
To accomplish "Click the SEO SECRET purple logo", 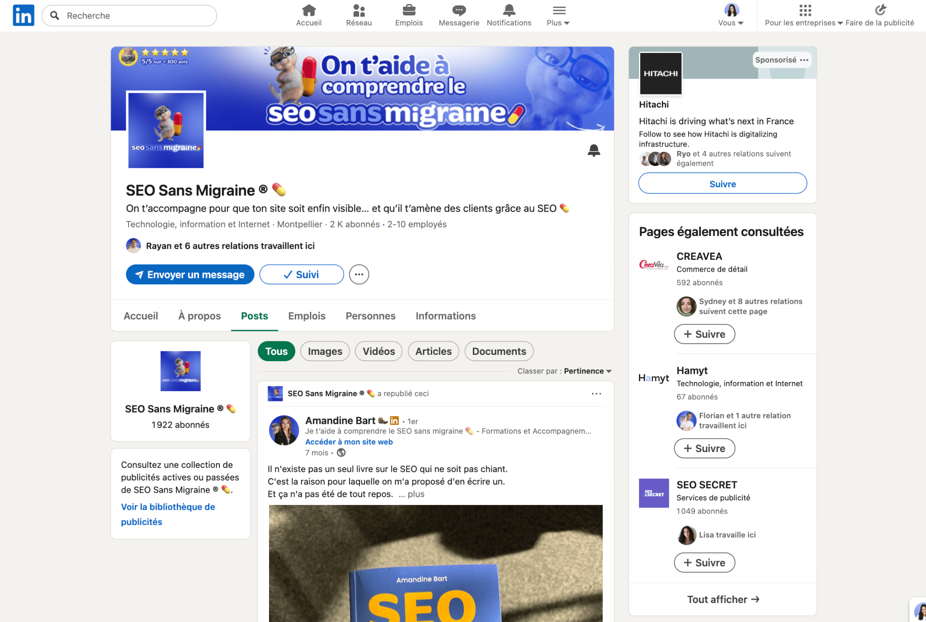I will click(654, 493).
